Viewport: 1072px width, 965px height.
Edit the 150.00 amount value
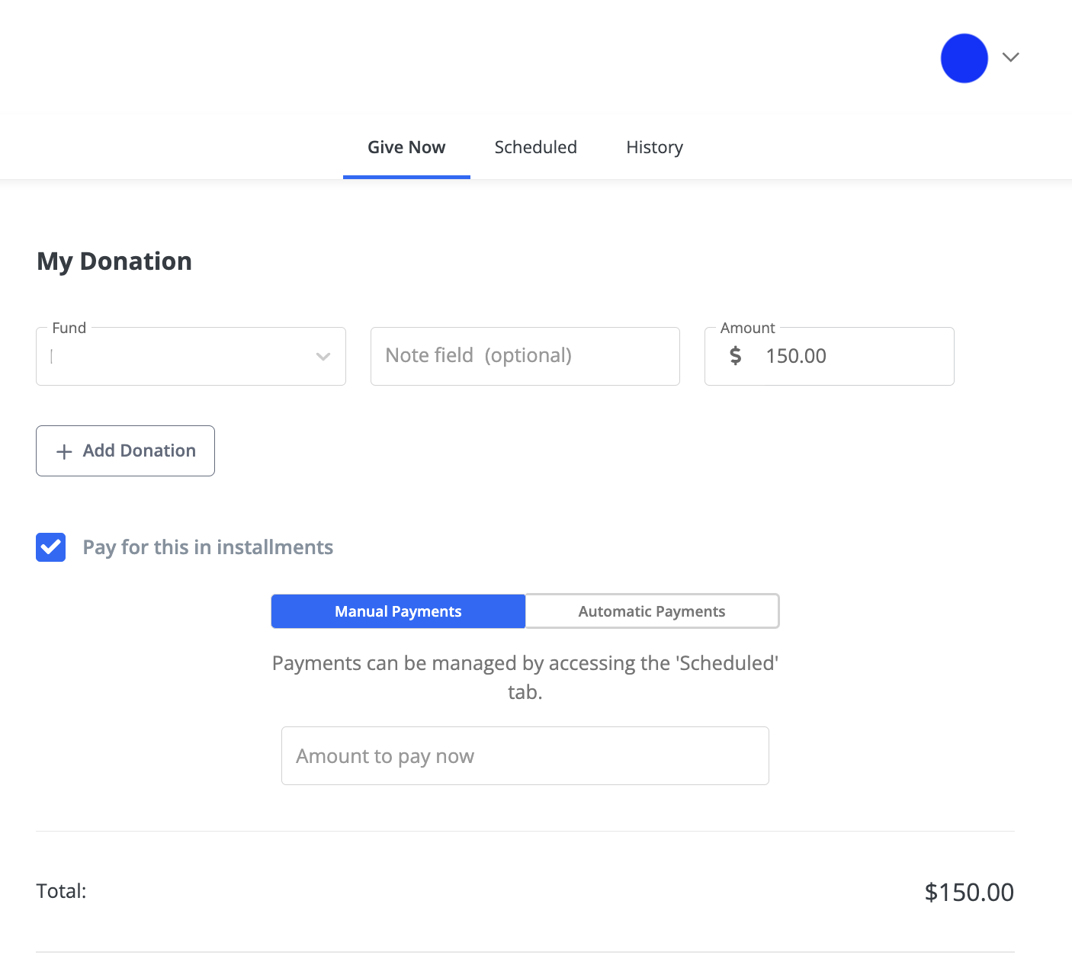(x=795, y=355)
